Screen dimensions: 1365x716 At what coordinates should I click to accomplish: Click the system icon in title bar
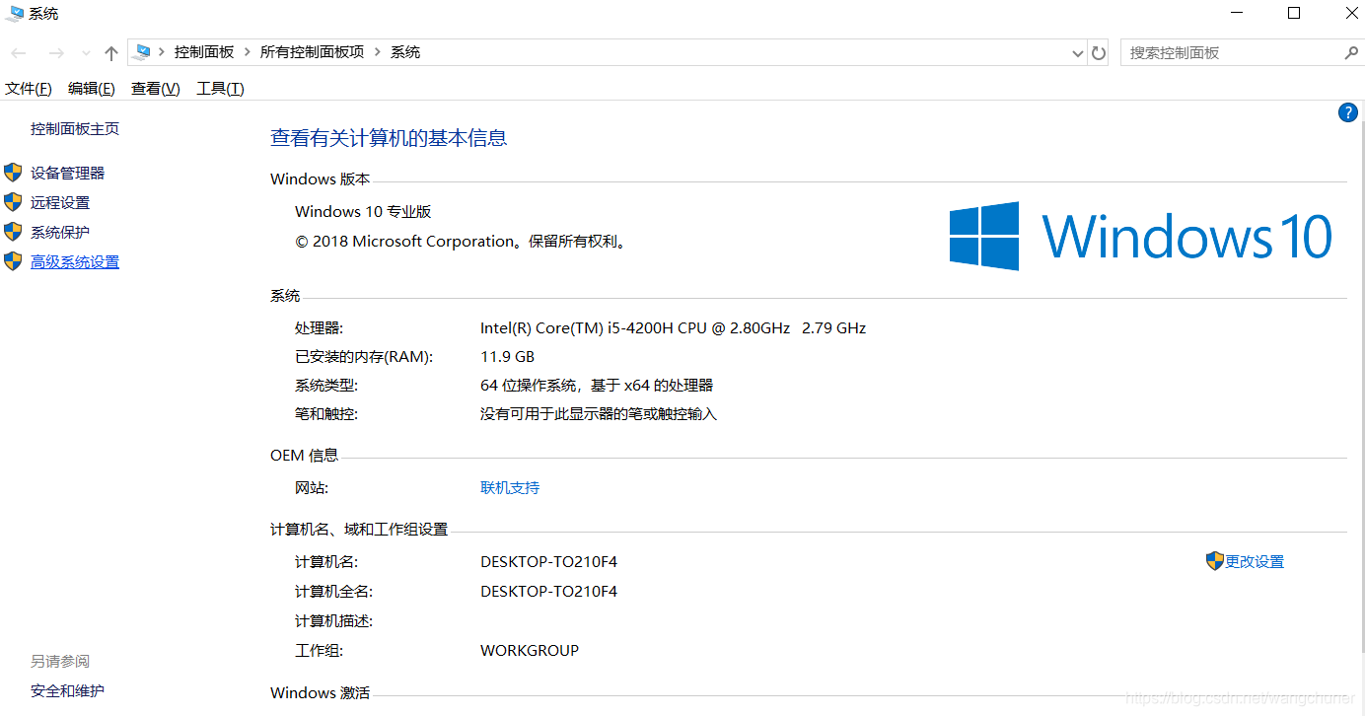(x=14, y=14)
